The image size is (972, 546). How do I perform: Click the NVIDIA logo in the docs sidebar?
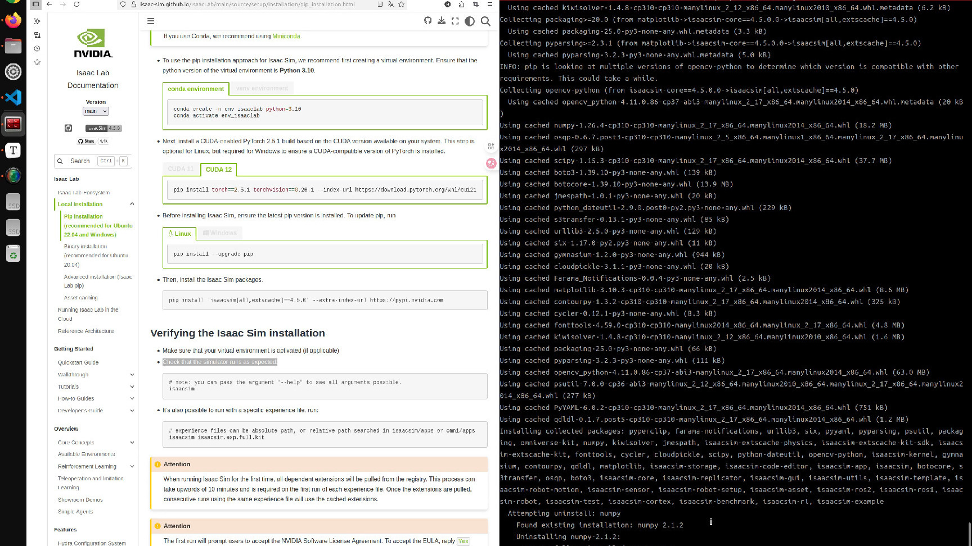[x=93, y=43]
